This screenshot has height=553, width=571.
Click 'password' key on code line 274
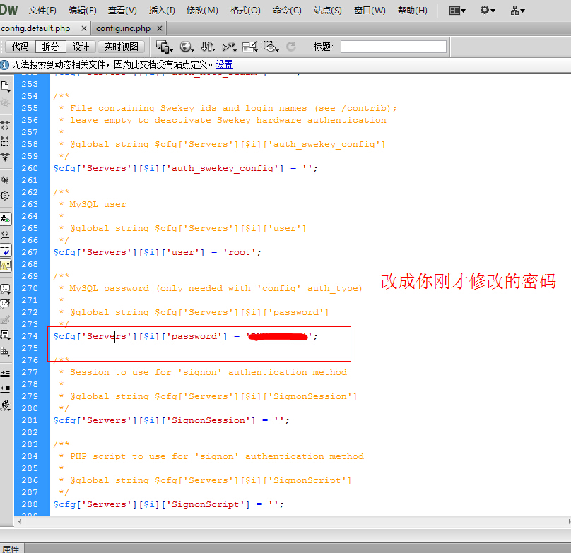click(x=194, y=336)
